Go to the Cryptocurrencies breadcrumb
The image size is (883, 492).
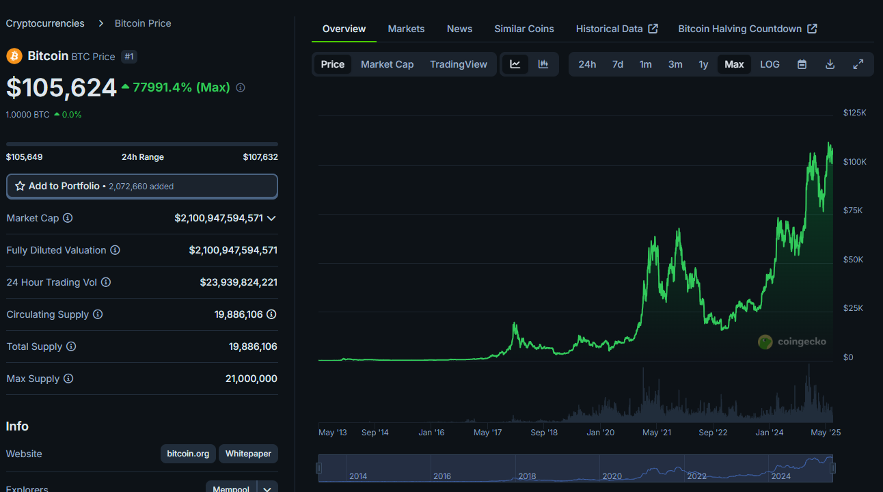click(x=45, y=23)
